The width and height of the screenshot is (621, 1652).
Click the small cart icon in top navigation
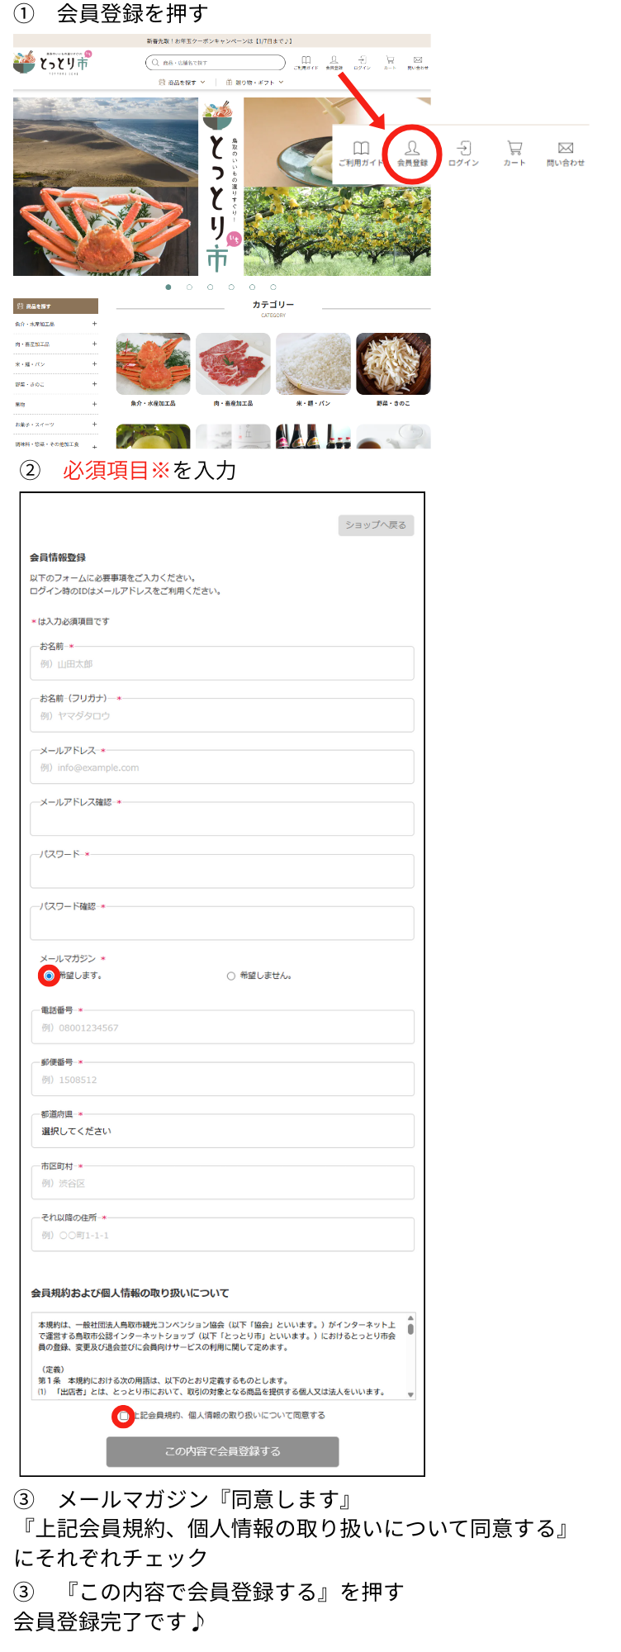click(x=390, y=61)
